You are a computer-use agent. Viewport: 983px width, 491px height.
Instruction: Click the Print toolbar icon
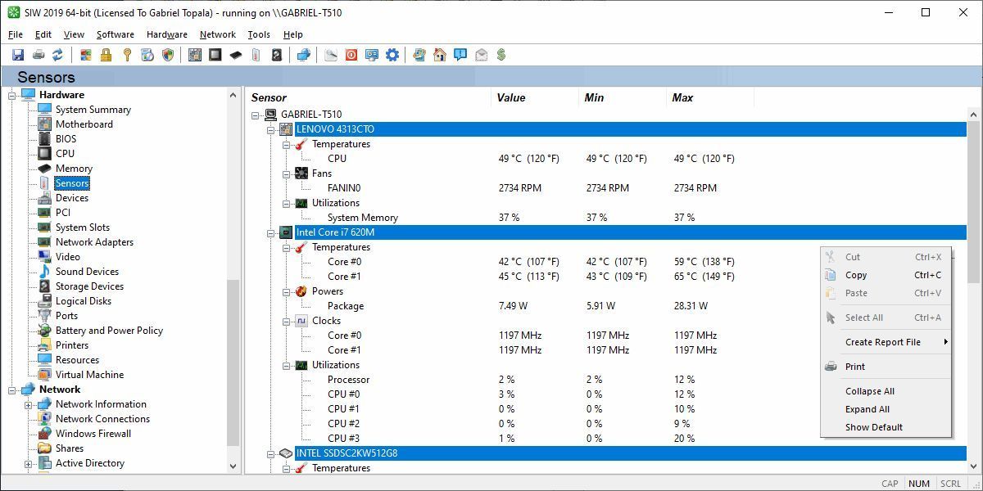(x=38, y=55)
